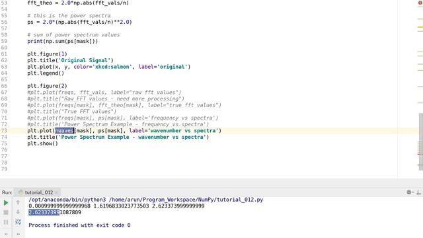Click the 'xkcd:salmon' color string
This screenshot has width=423, height=238.
pyautogui.click(x=112, y=67)
